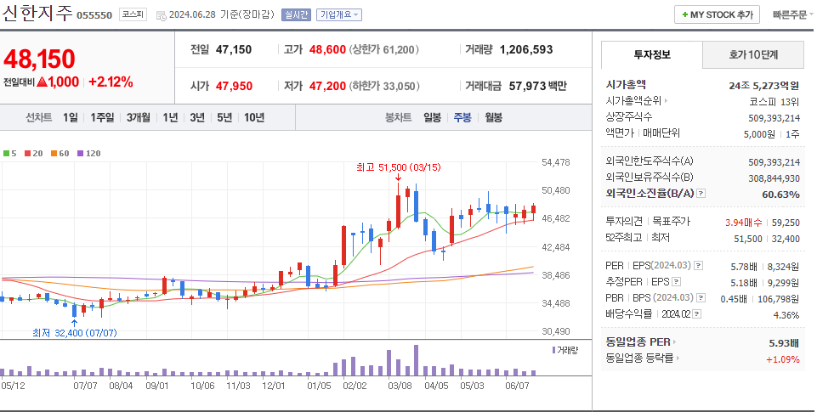Image resolution: width=817 pixels, height=412 pixels.
Task: Open the help icon beside PER EPS(2024.03)
Action: 699,266
